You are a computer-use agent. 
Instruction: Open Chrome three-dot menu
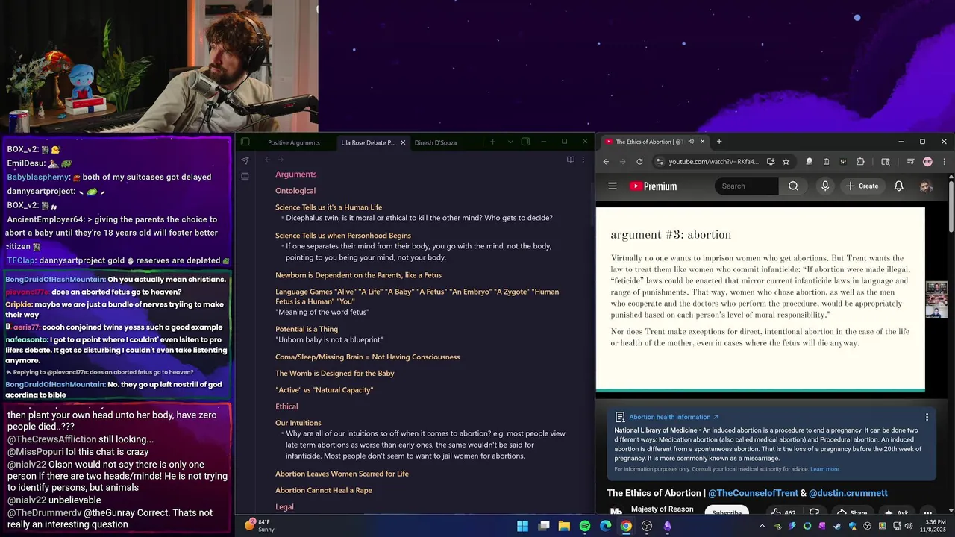[x=944, y=162]
